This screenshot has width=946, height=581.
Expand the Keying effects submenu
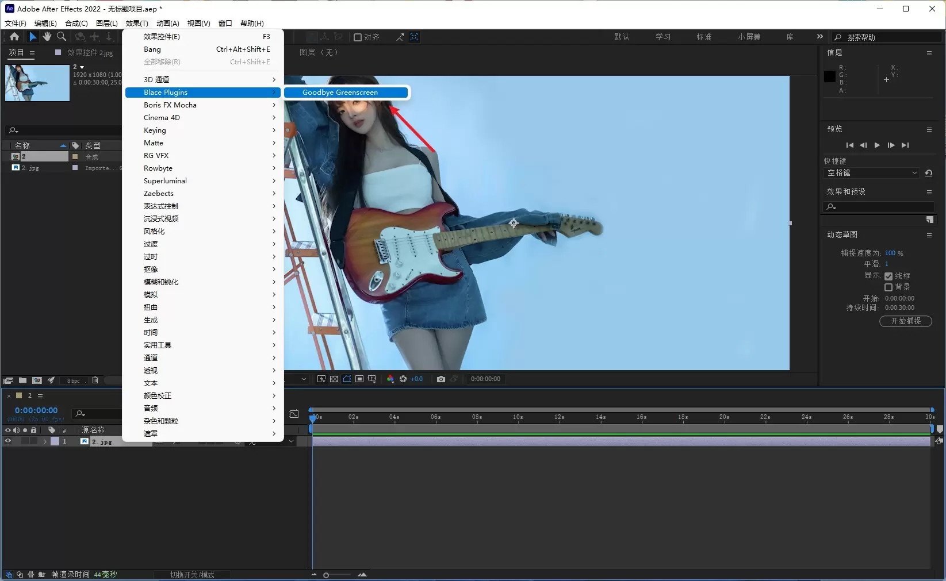click(202, 130)
